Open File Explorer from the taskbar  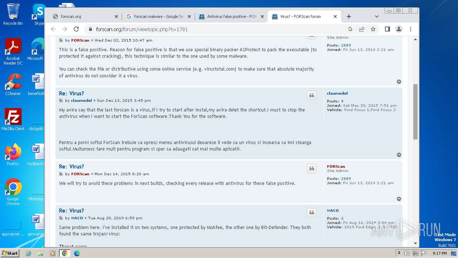pos(40,253)
